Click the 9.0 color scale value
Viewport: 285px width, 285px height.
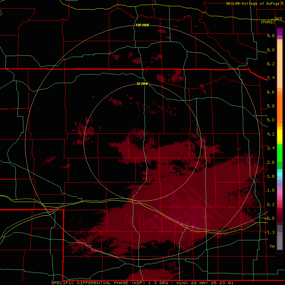coord(271,50)
